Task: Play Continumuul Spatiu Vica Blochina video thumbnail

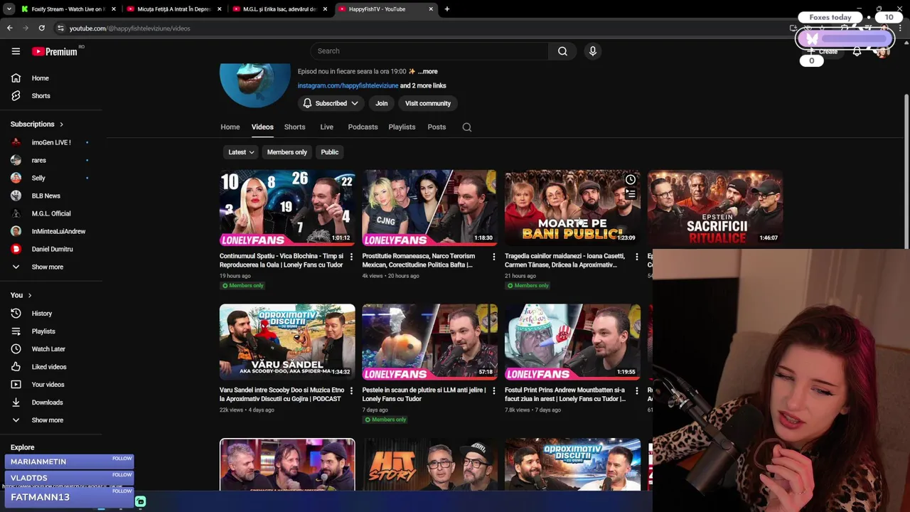Action: (287, 208)
